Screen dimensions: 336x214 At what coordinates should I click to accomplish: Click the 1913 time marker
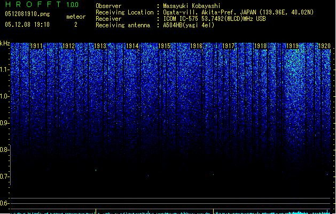click(100, 46)
